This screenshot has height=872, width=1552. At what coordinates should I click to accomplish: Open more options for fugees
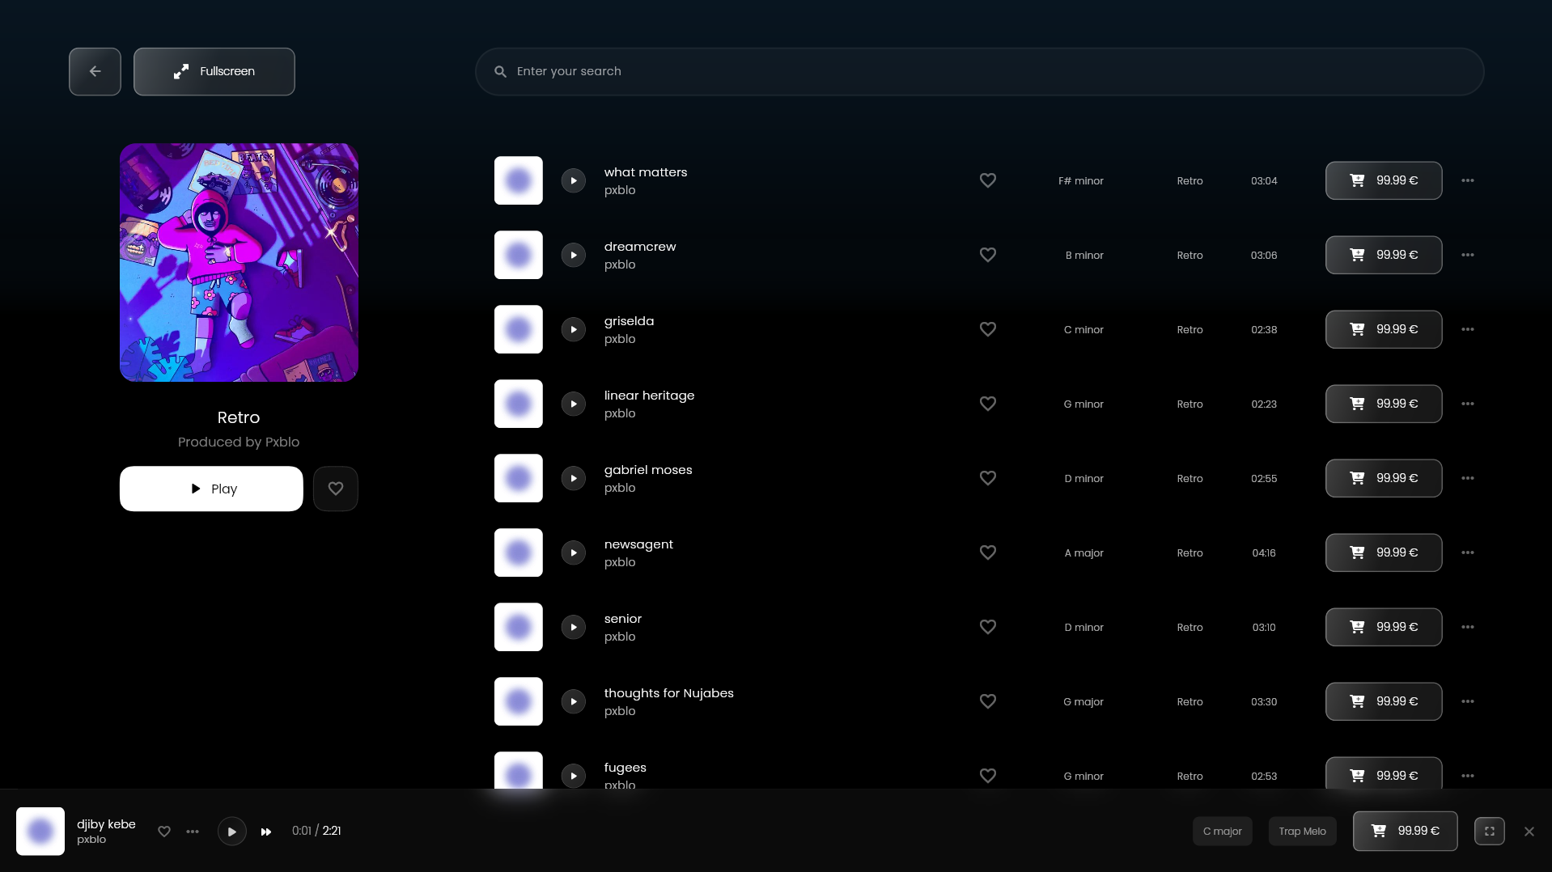(x=1468, y=776)
